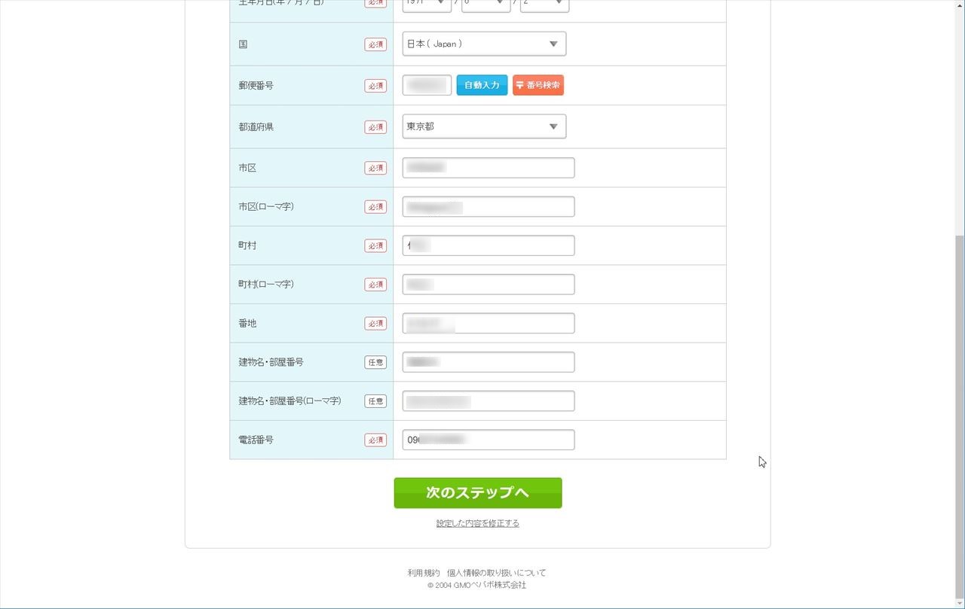Click the 番号検索 postal code search button
The height and width of the screenshot is (609, 965).
tap(538, 85)
